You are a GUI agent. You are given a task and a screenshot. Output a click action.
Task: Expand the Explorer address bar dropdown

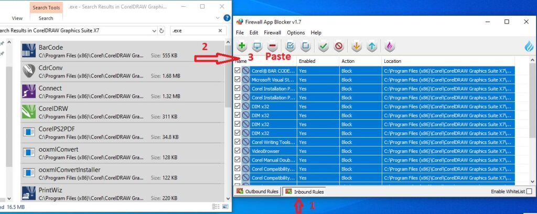[154, 31]
